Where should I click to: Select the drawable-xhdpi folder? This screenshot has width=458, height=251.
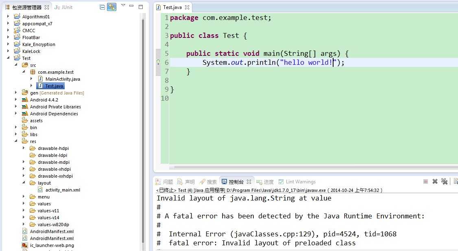tap(50, 169)
